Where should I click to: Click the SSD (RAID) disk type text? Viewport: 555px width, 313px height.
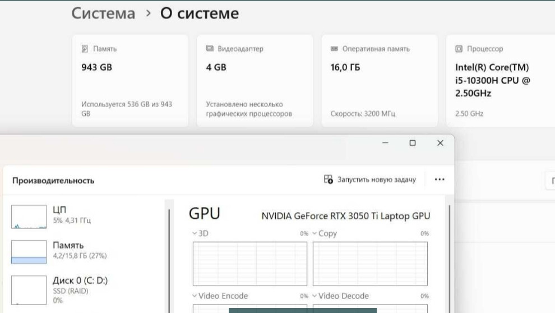(71, 291)
